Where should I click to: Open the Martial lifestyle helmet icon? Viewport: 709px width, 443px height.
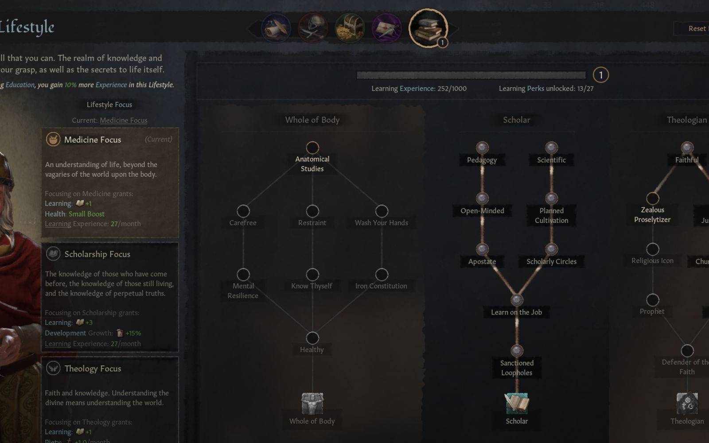point(313,28)
